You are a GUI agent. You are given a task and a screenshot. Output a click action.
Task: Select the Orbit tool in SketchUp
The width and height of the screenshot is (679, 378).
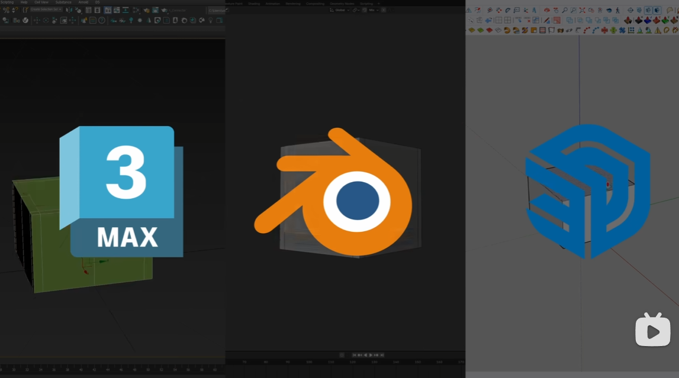pyautogui.click(x=547, y=10)
